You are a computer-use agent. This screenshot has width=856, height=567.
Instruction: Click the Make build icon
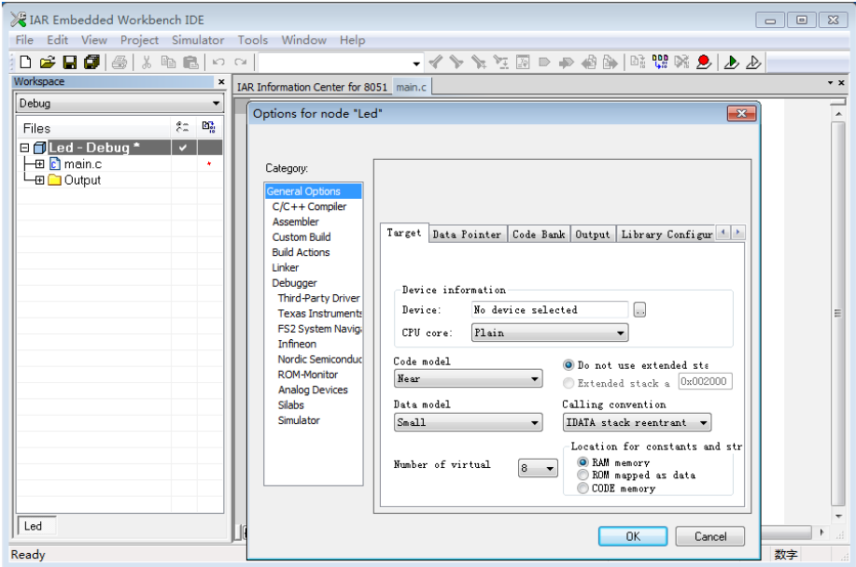660,62
